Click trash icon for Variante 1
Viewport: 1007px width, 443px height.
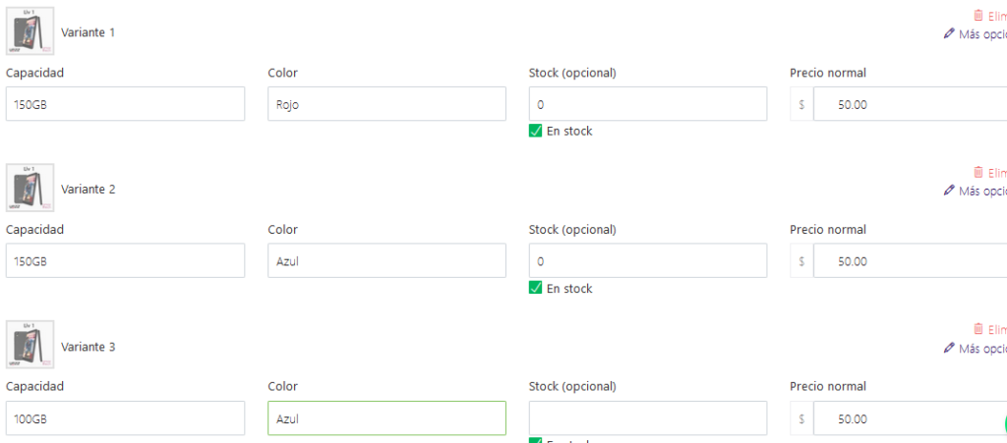coord(977,16)
